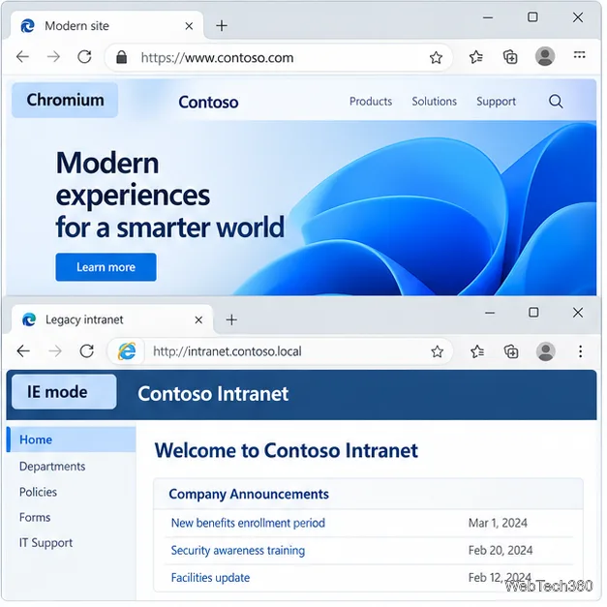Click the lock icon beside contoso.com URL
The width and height of the screenshot is (607, 607).
tap(122, 57)
